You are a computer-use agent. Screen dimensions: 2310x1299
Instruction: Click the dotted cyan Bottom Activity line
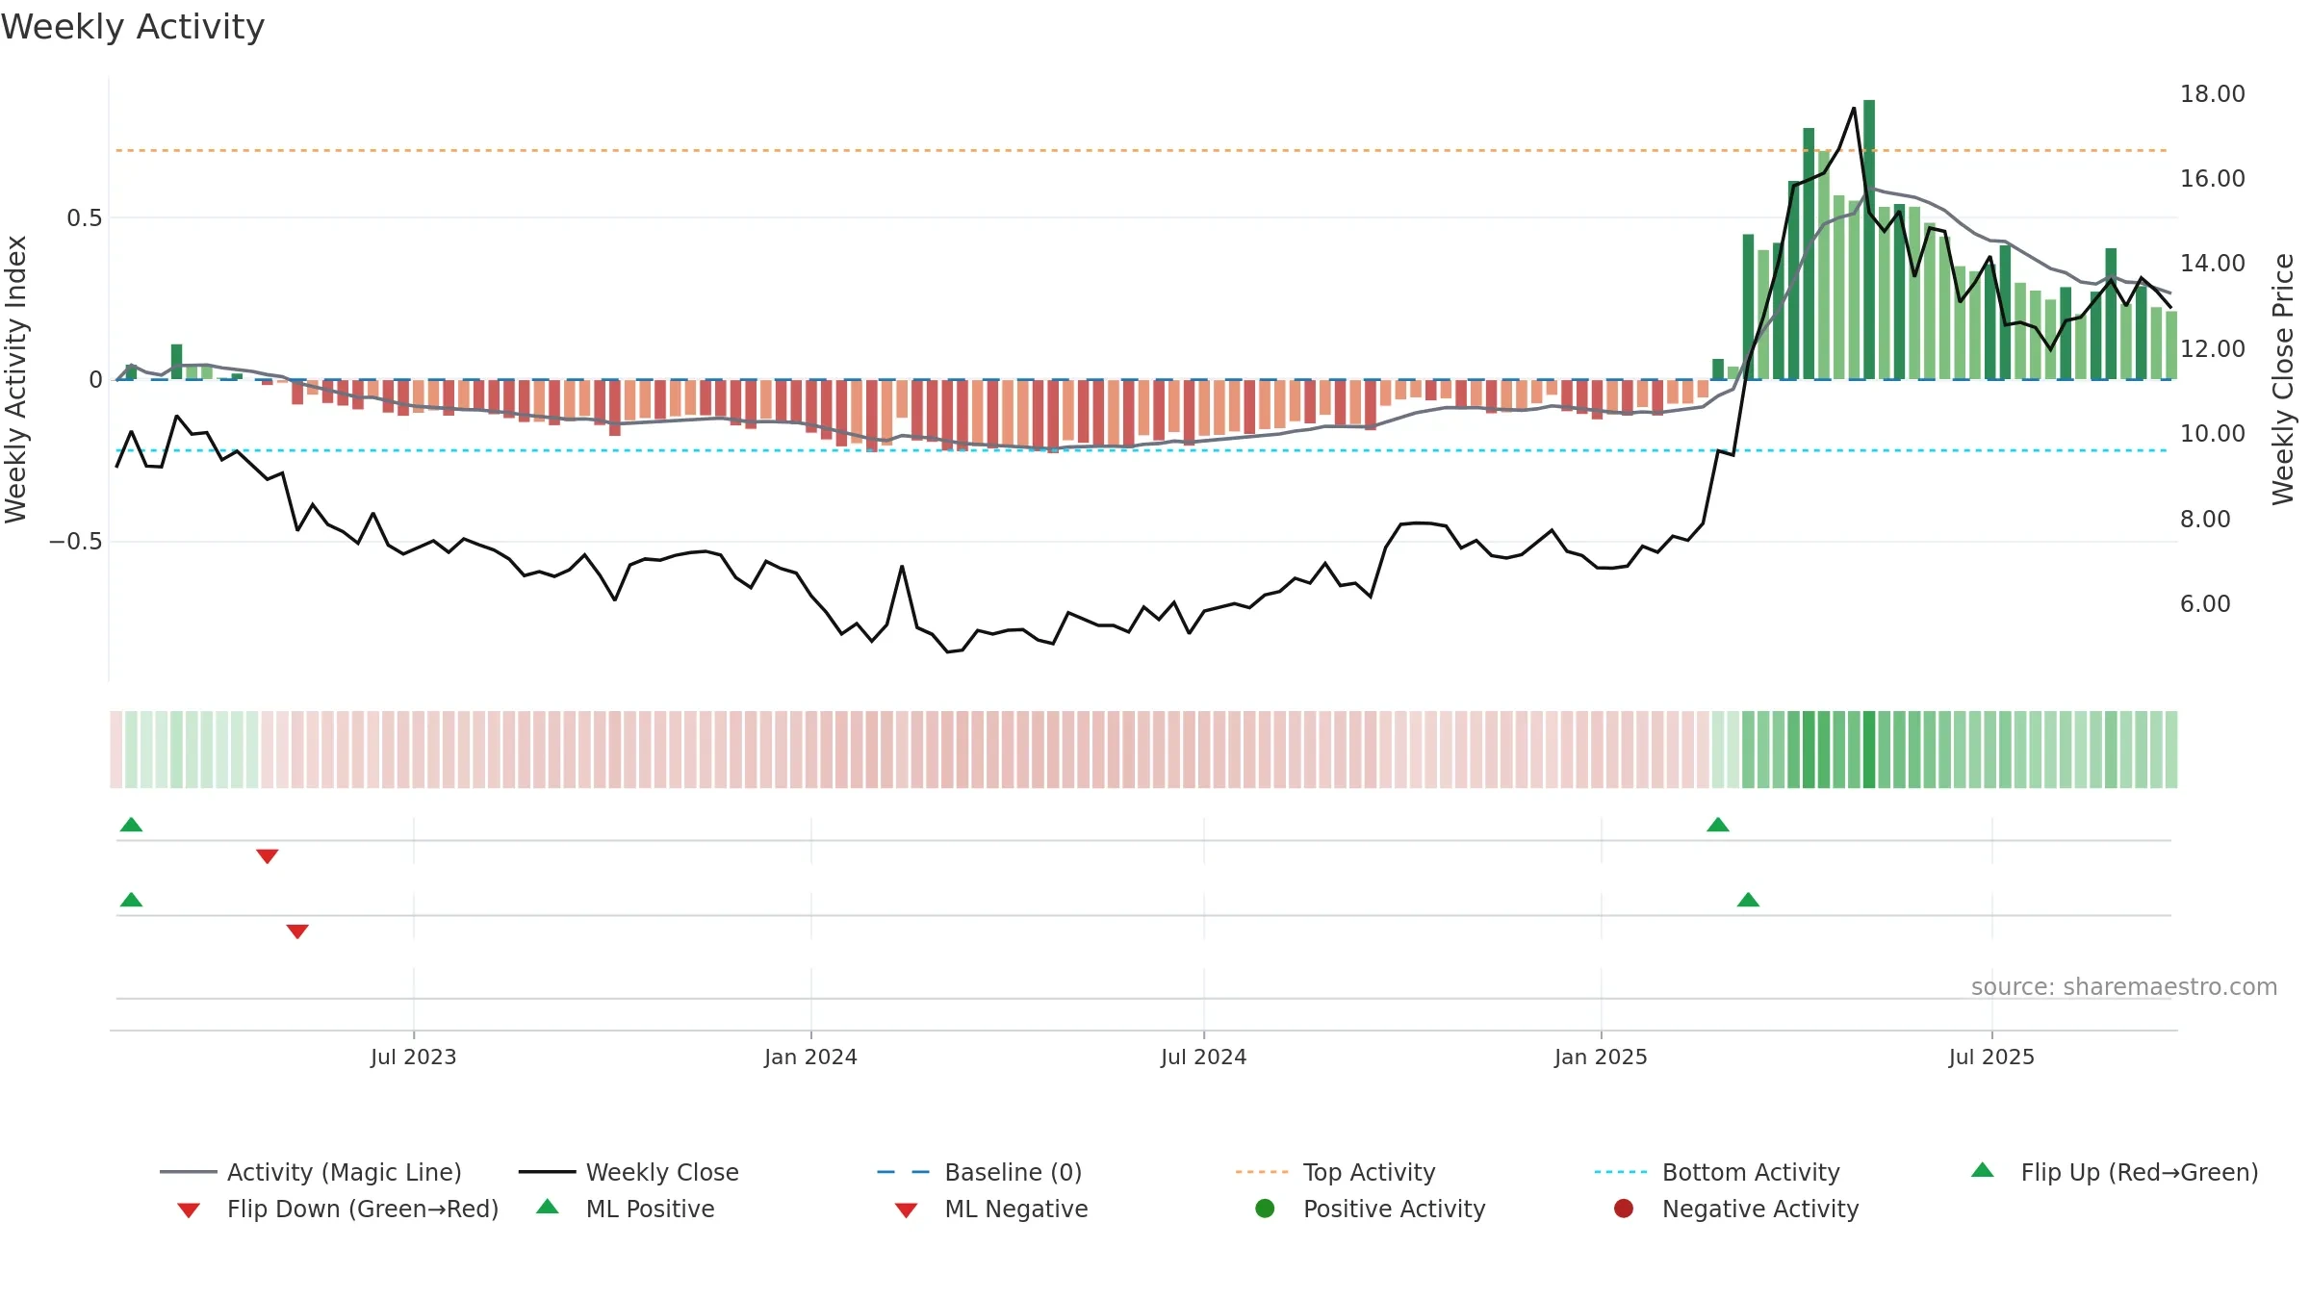1142,450
